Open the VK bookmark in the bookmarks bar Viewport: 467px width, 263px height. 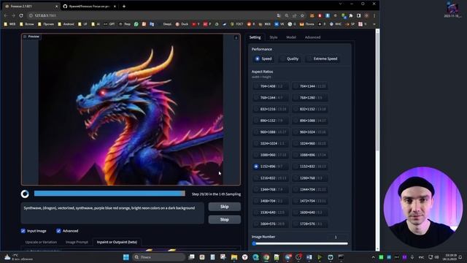point(279,24)
